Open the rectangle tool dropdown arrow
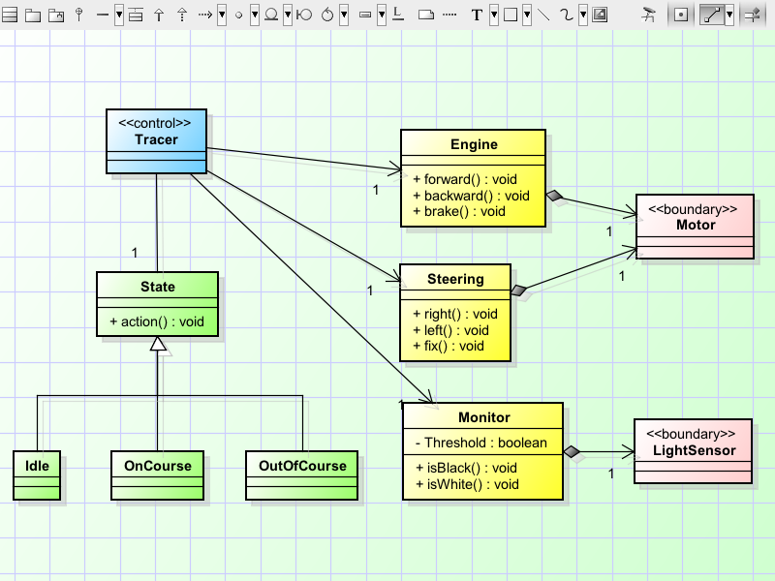The height and width of the screenshot is (581, 775). coord(528,15)
